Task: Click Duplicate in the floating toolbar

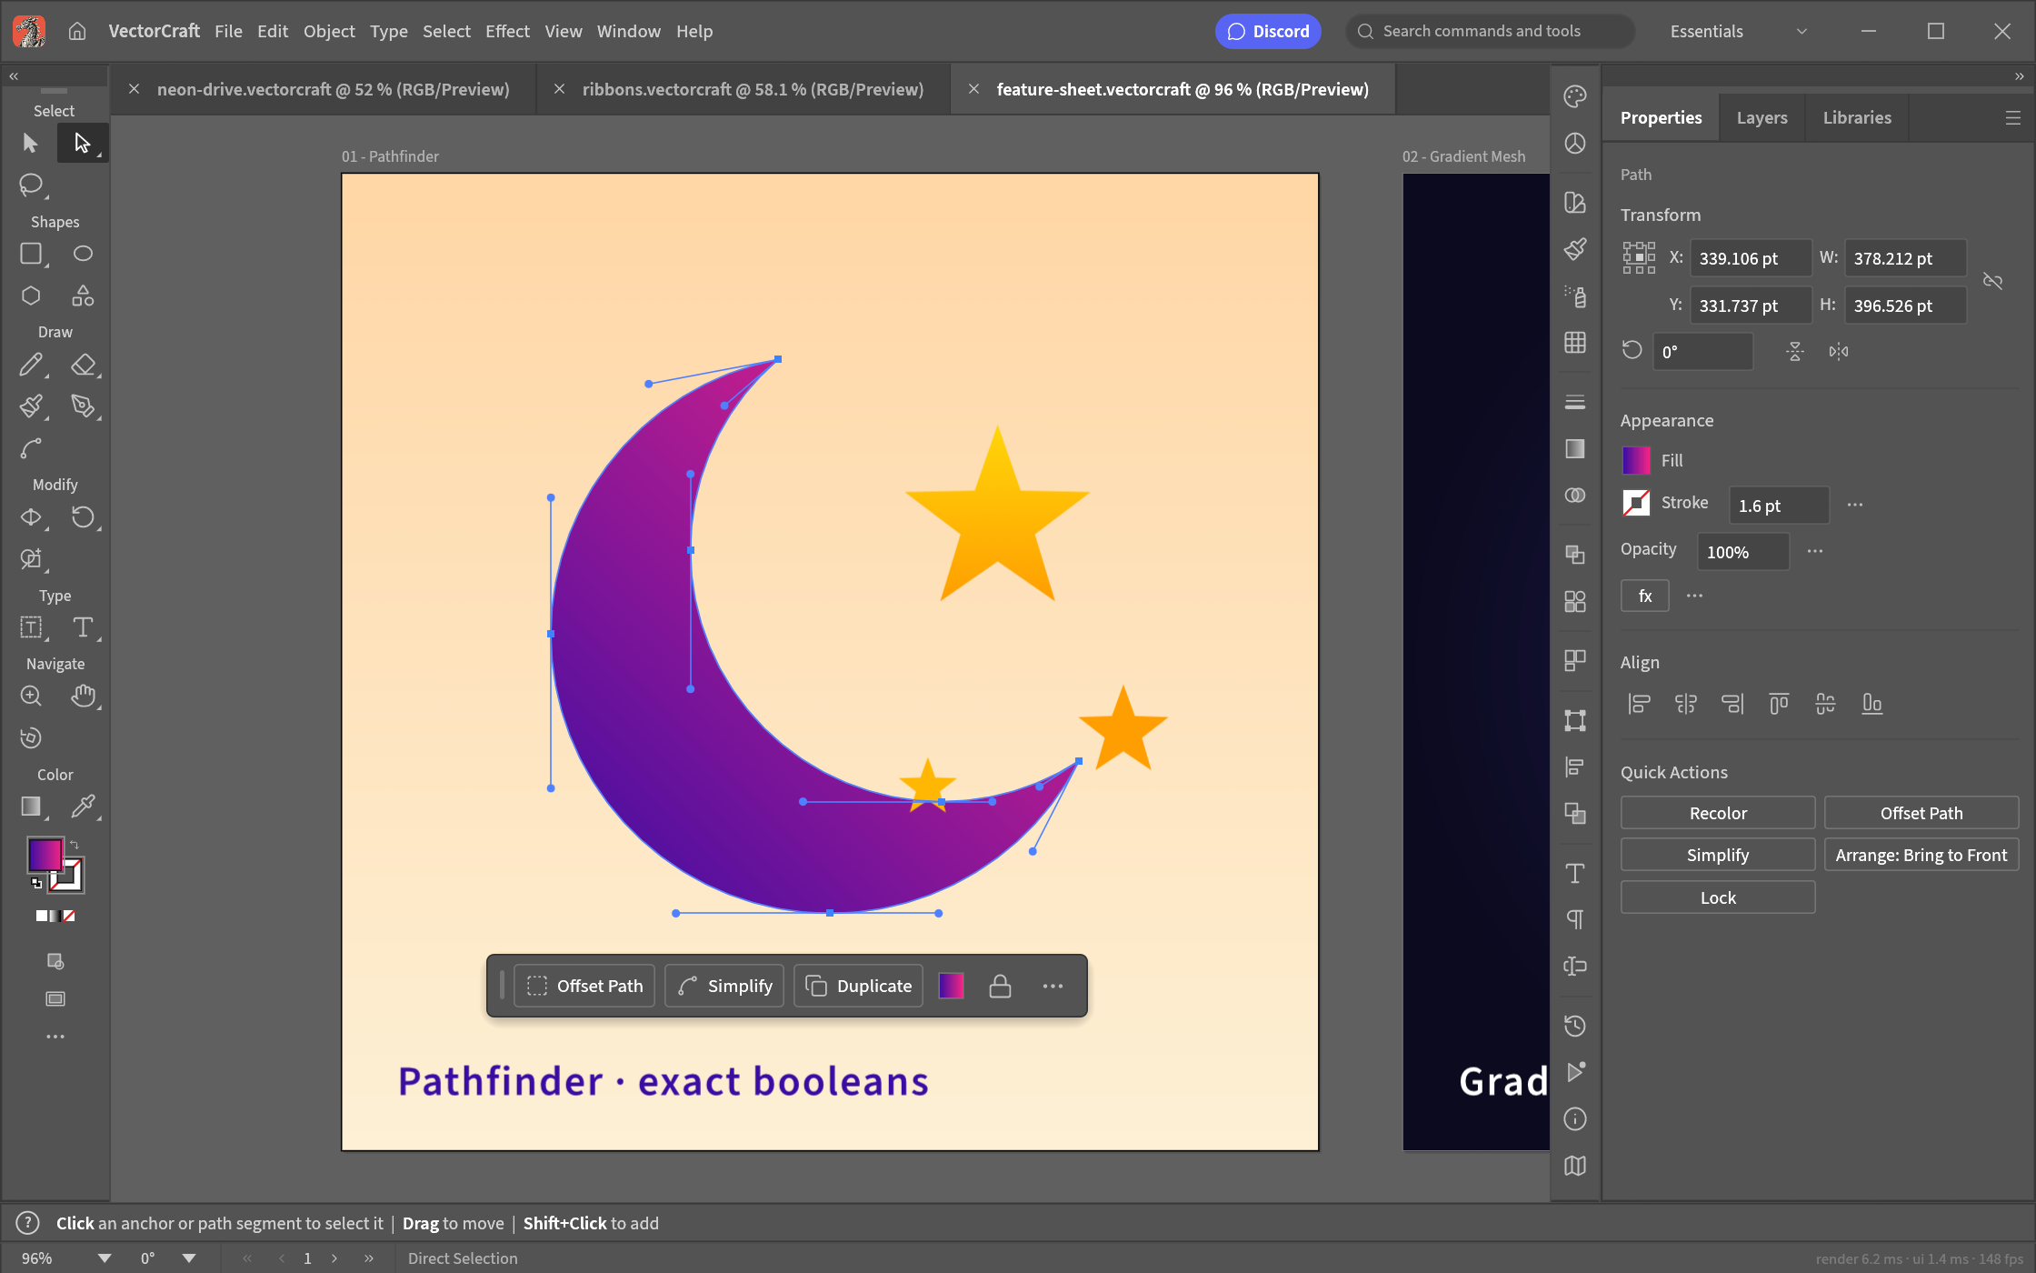Action: click(859, 986)
